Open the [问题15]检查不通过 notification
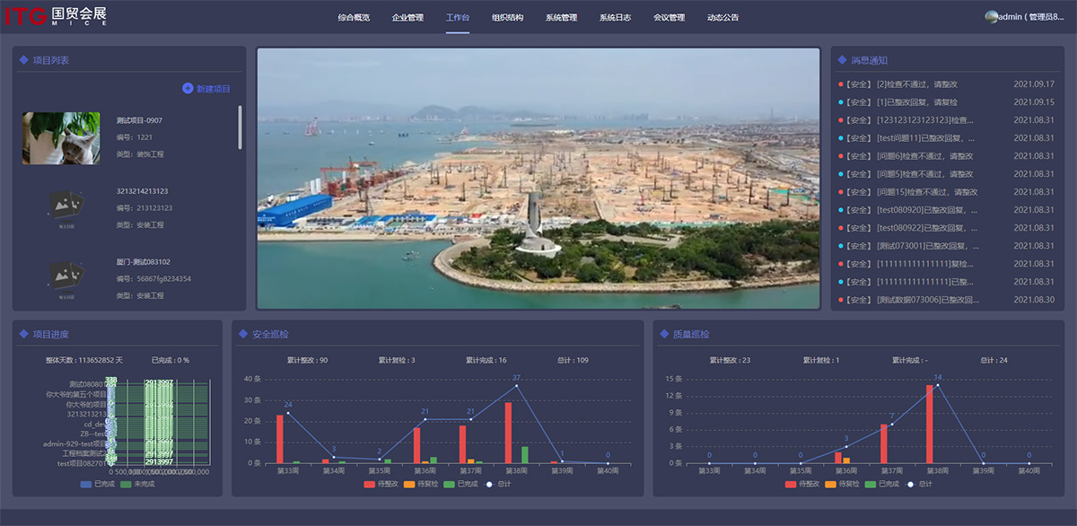This screenshot has height=526, width=1077. pos(946,192)
